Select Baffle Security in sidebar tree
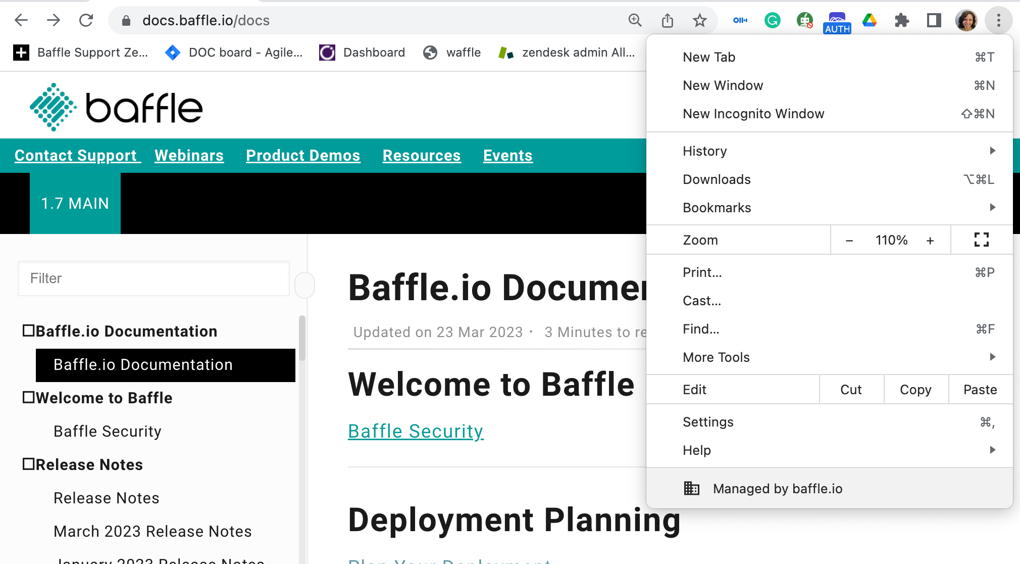 [108, 431]
